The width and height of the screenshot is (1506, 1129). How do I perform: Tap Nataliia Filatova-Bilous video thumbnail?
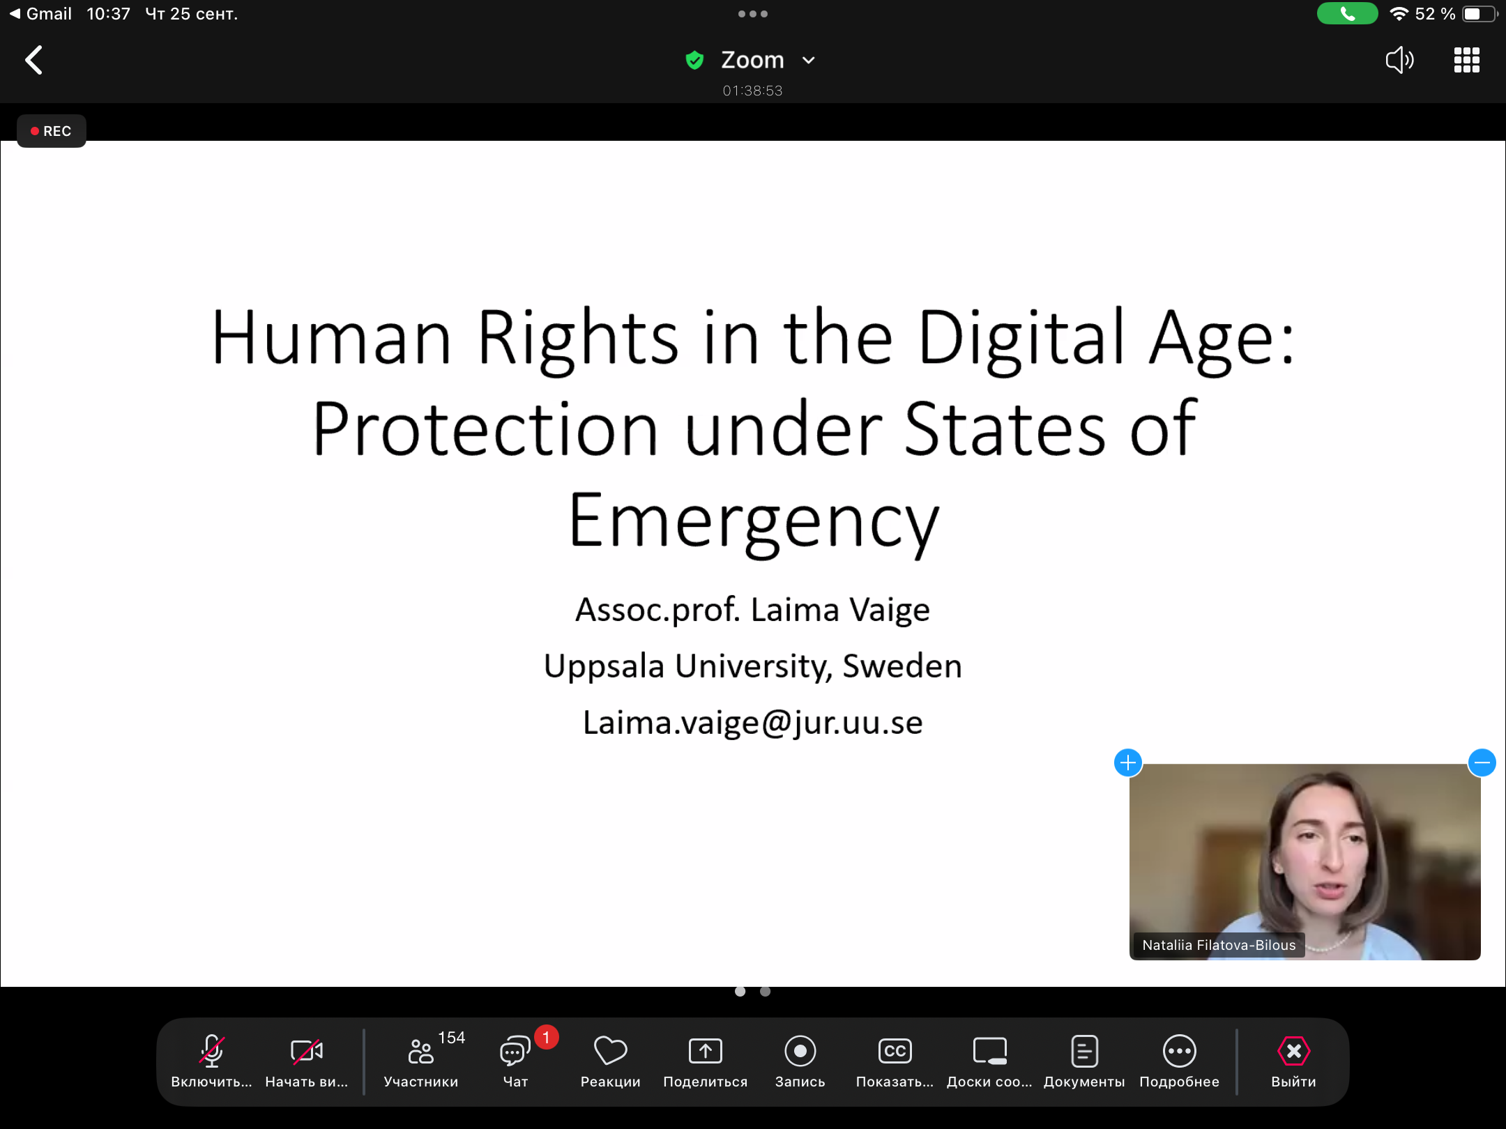(1304, 861)
